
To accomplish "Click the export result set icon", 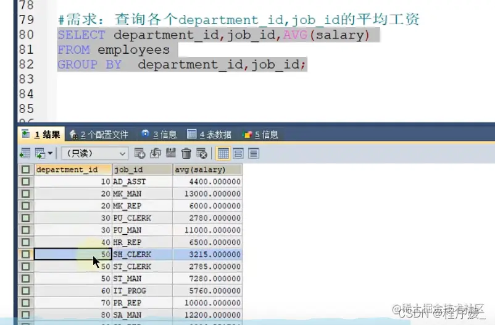I will [25, 154].
